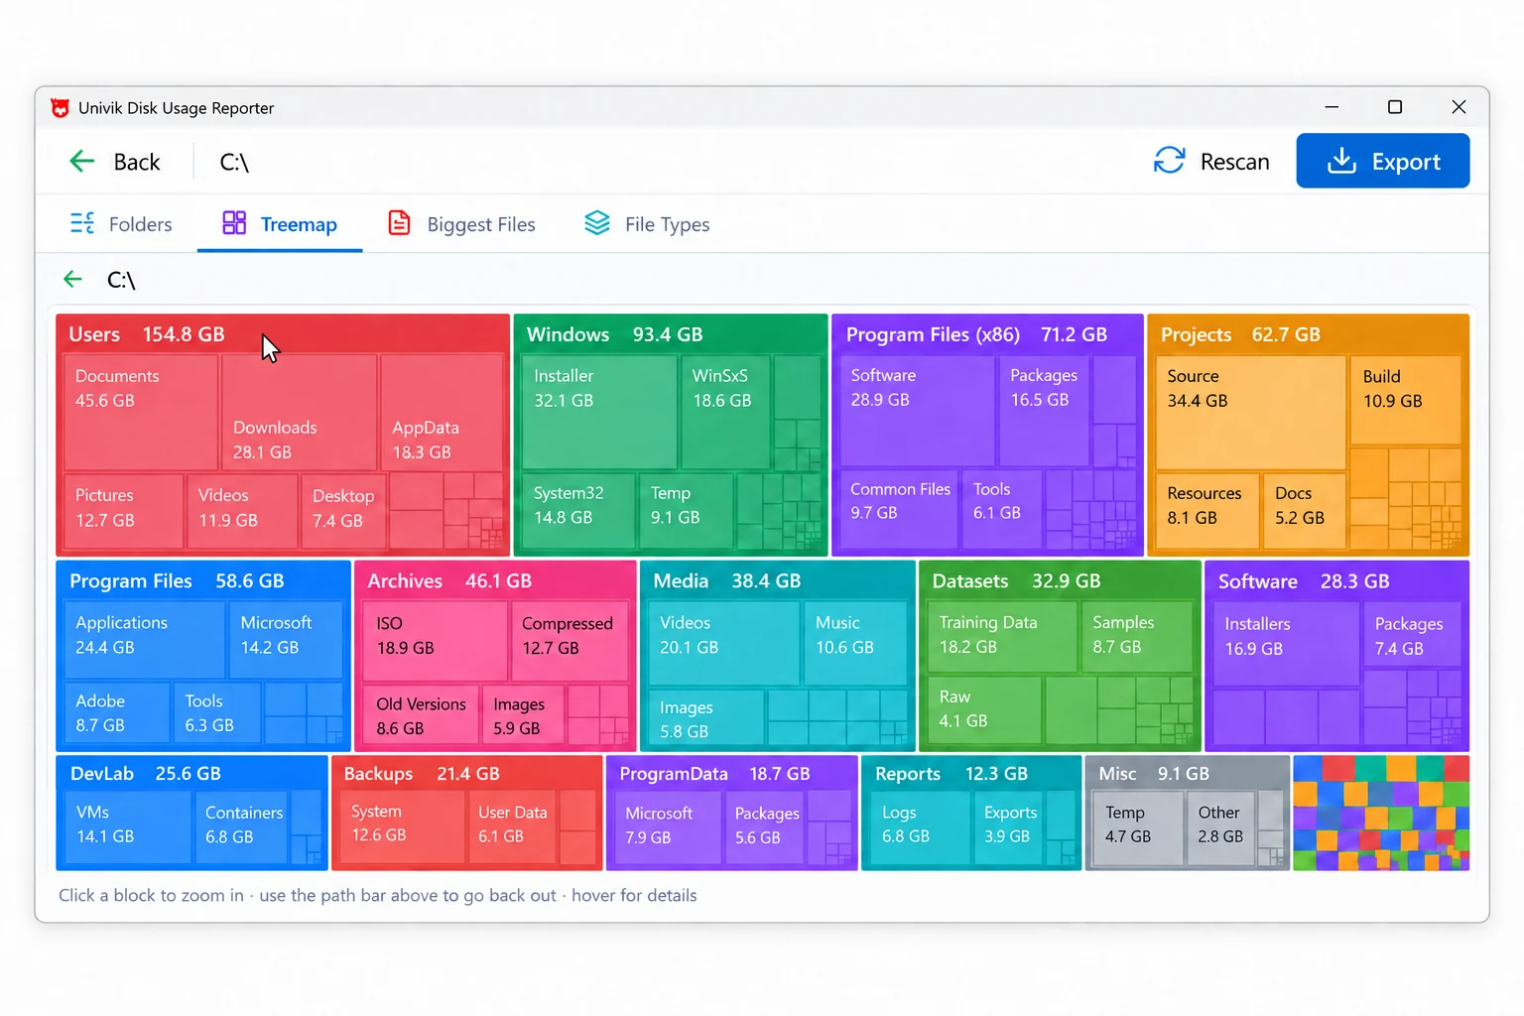Click the Univik app logo icon

click(61, 108)
